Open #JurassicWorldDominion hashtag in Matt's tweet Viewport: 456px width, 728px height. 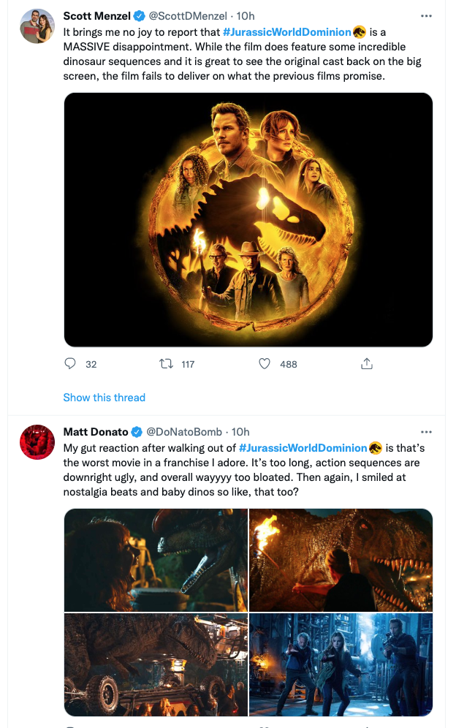303,447
